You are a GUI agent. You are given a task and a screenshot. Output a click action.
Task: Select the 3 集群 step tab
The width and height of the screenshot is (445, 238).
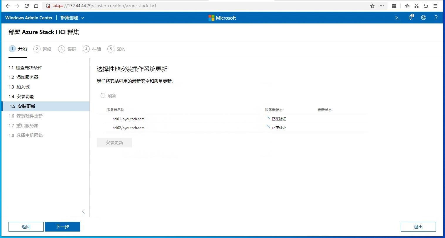click(67, 49)
